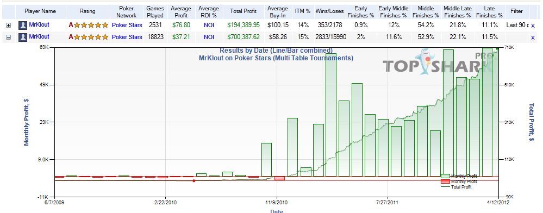Sort by Average Buy-In column header
Screen dimensions: 543x213
pos(278,11)
